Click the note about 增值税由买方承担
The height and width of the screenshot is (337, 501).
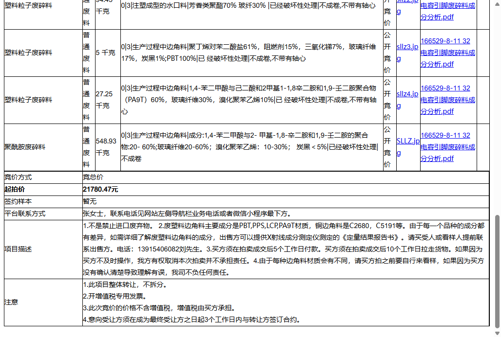(160, 308)
